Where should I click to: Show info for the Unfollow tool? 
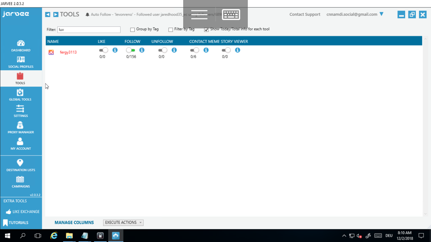(174, 50)
